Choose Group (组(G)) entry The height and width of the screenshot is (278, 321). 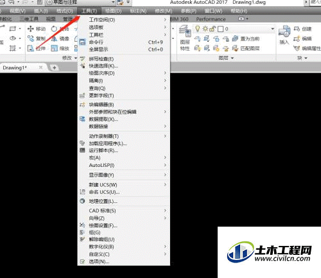(x=124, y=232)
